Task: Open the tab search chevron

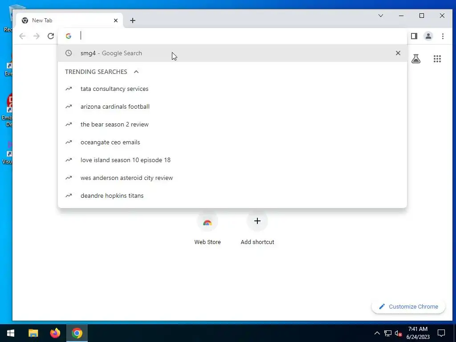Action: click(380, 16)
